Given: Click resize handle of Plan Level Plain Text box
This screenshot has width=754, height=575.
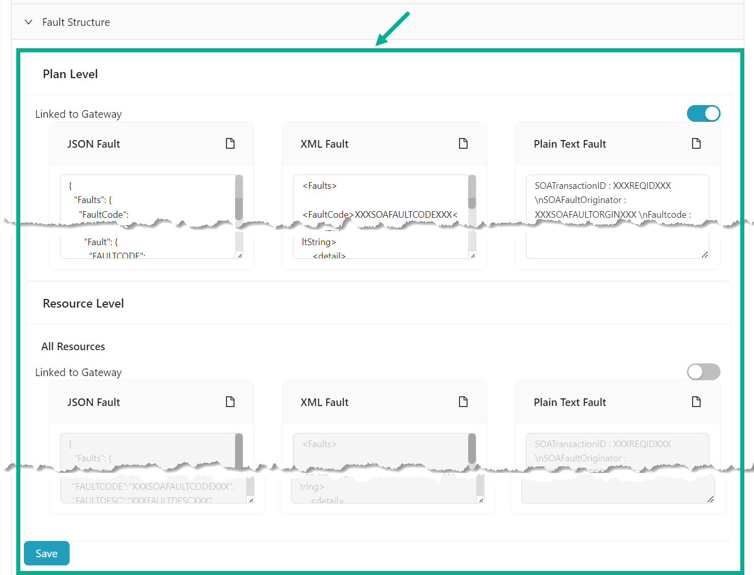Looking at the screenshot, I should (x=705, y=255).
